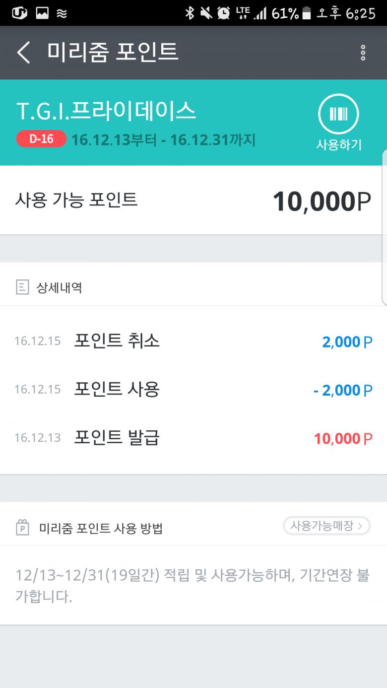Tap the muted sound status icon
Screen dimensions: 387x688
click(x=206, y=13)
